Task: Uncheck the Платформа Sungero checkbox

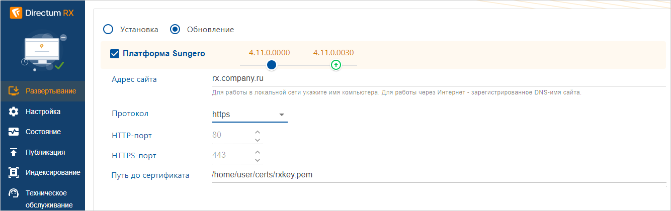Action: coord(114,53)
